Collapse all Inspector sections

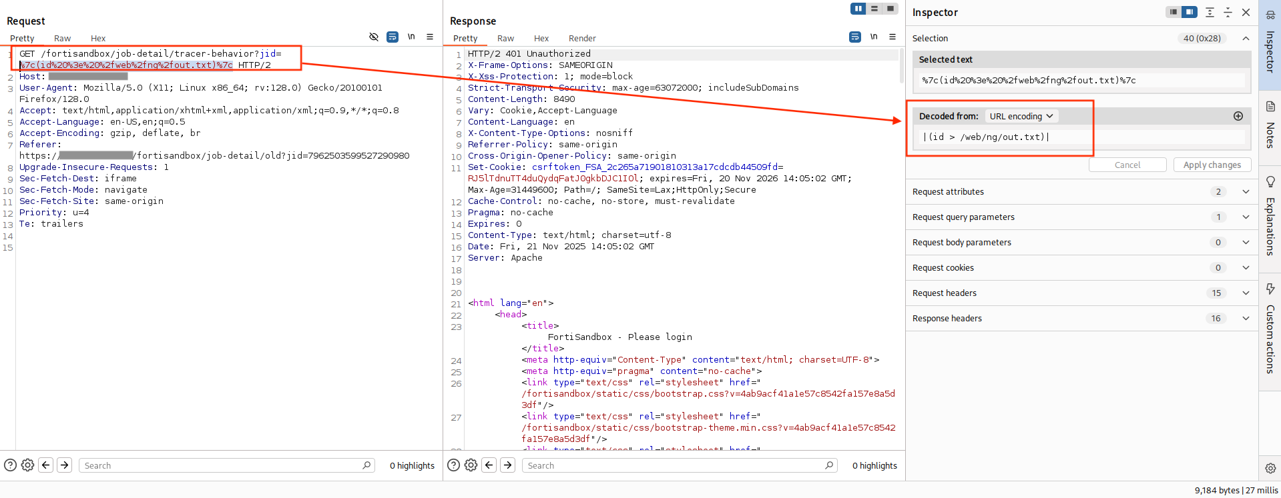(1228, 12)
